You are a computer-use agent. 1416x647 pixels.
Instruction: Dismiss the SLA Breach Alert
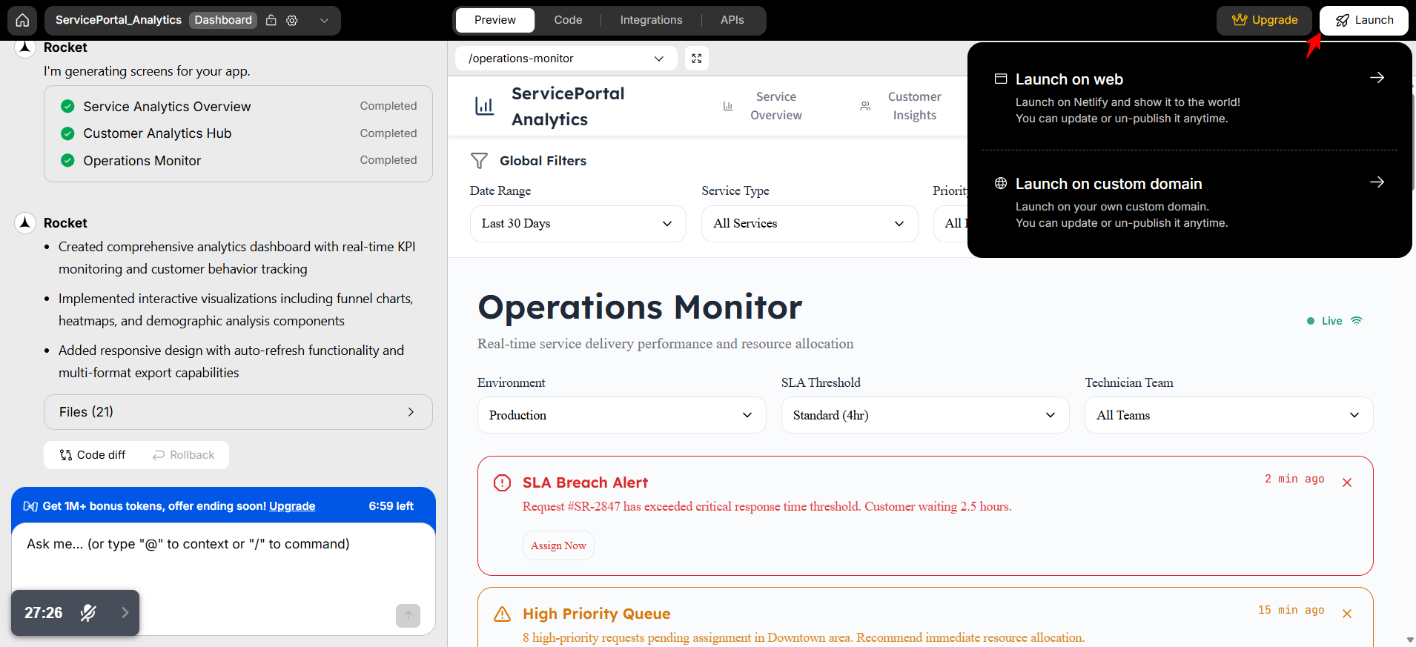1347,482
